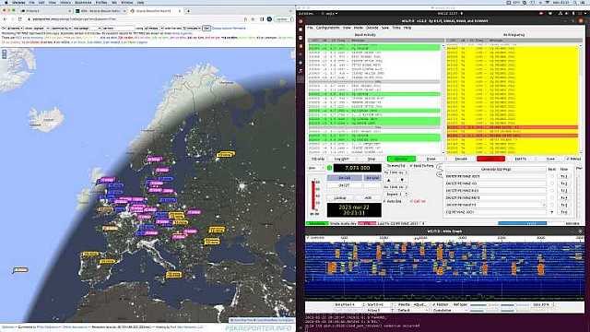Select the Next radio button for Tx 3

(x=551, y=191)
